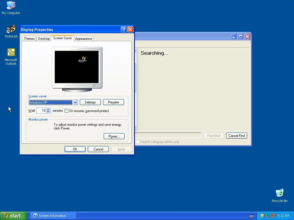The height and width of the screenshot is (220, 294).
Task: Enable On resume, password protect checkbox
Action: 66,111
